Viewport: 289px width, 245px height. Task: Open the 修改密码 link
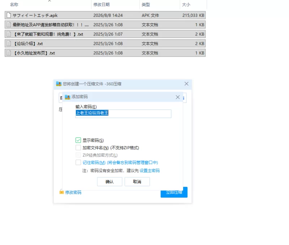(73, 192)
